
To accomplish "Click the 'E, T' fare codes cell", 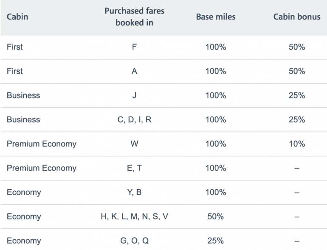I will tap(134, 168).
